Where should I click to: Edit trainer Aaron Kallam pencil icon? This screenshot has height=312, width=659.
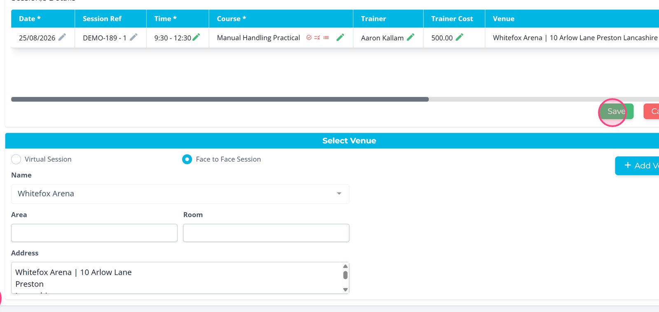pyautogui.click(x=410, y=37)
